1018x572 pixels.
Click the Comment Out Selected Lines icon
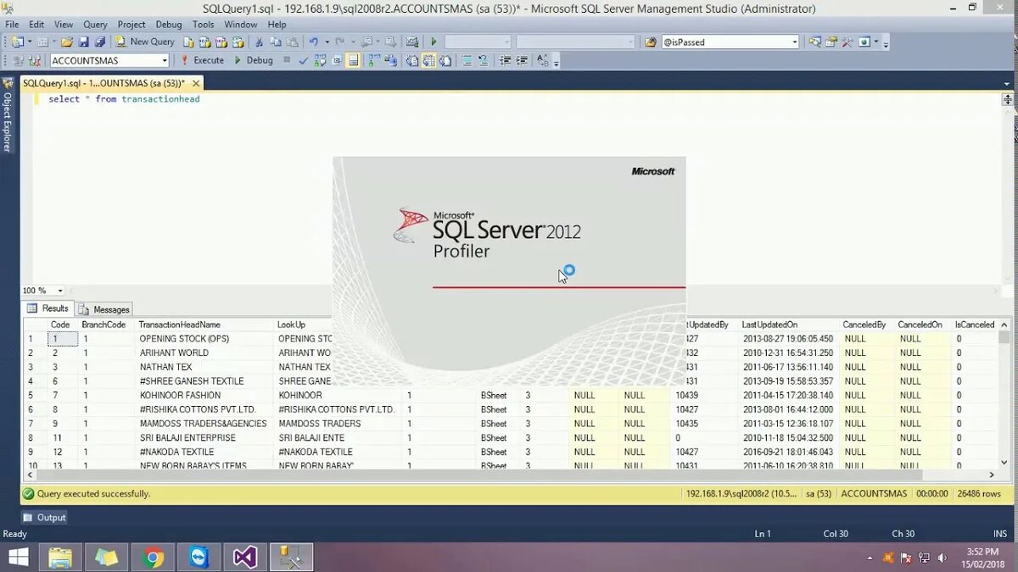467,60
